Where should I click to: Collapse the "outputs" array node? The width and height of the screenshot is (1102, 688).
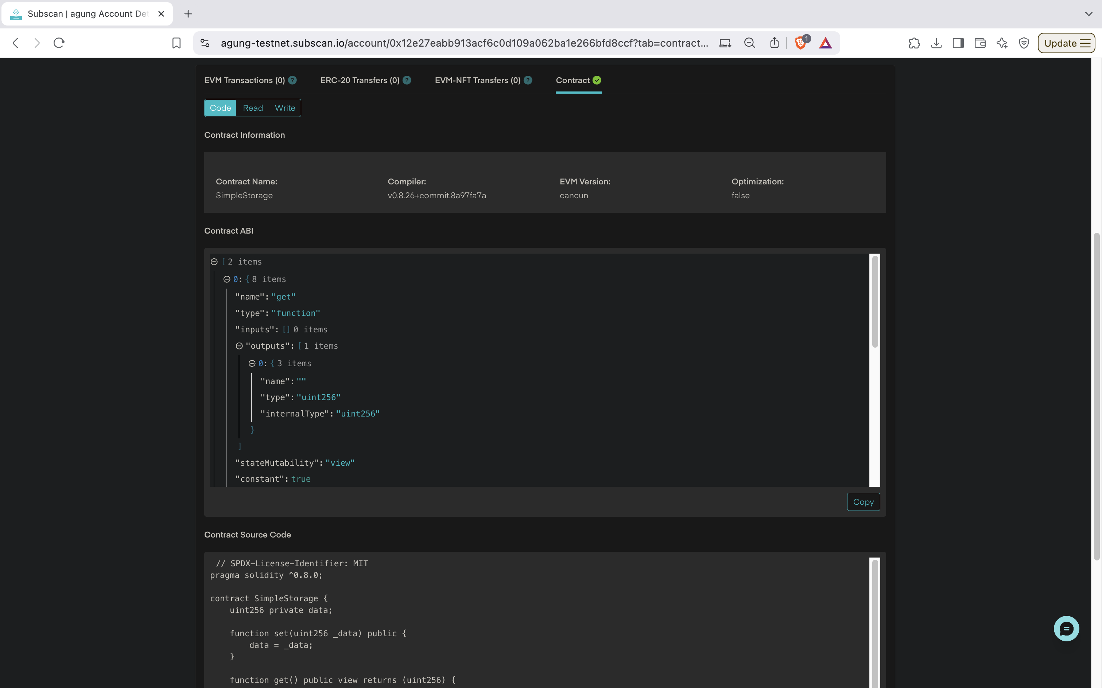239,346
